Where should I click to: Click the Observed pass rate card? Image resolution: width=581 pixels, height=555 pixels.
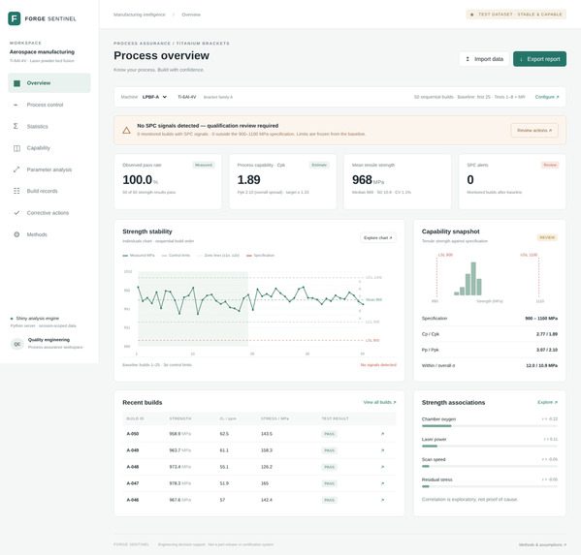pos(168,182)
